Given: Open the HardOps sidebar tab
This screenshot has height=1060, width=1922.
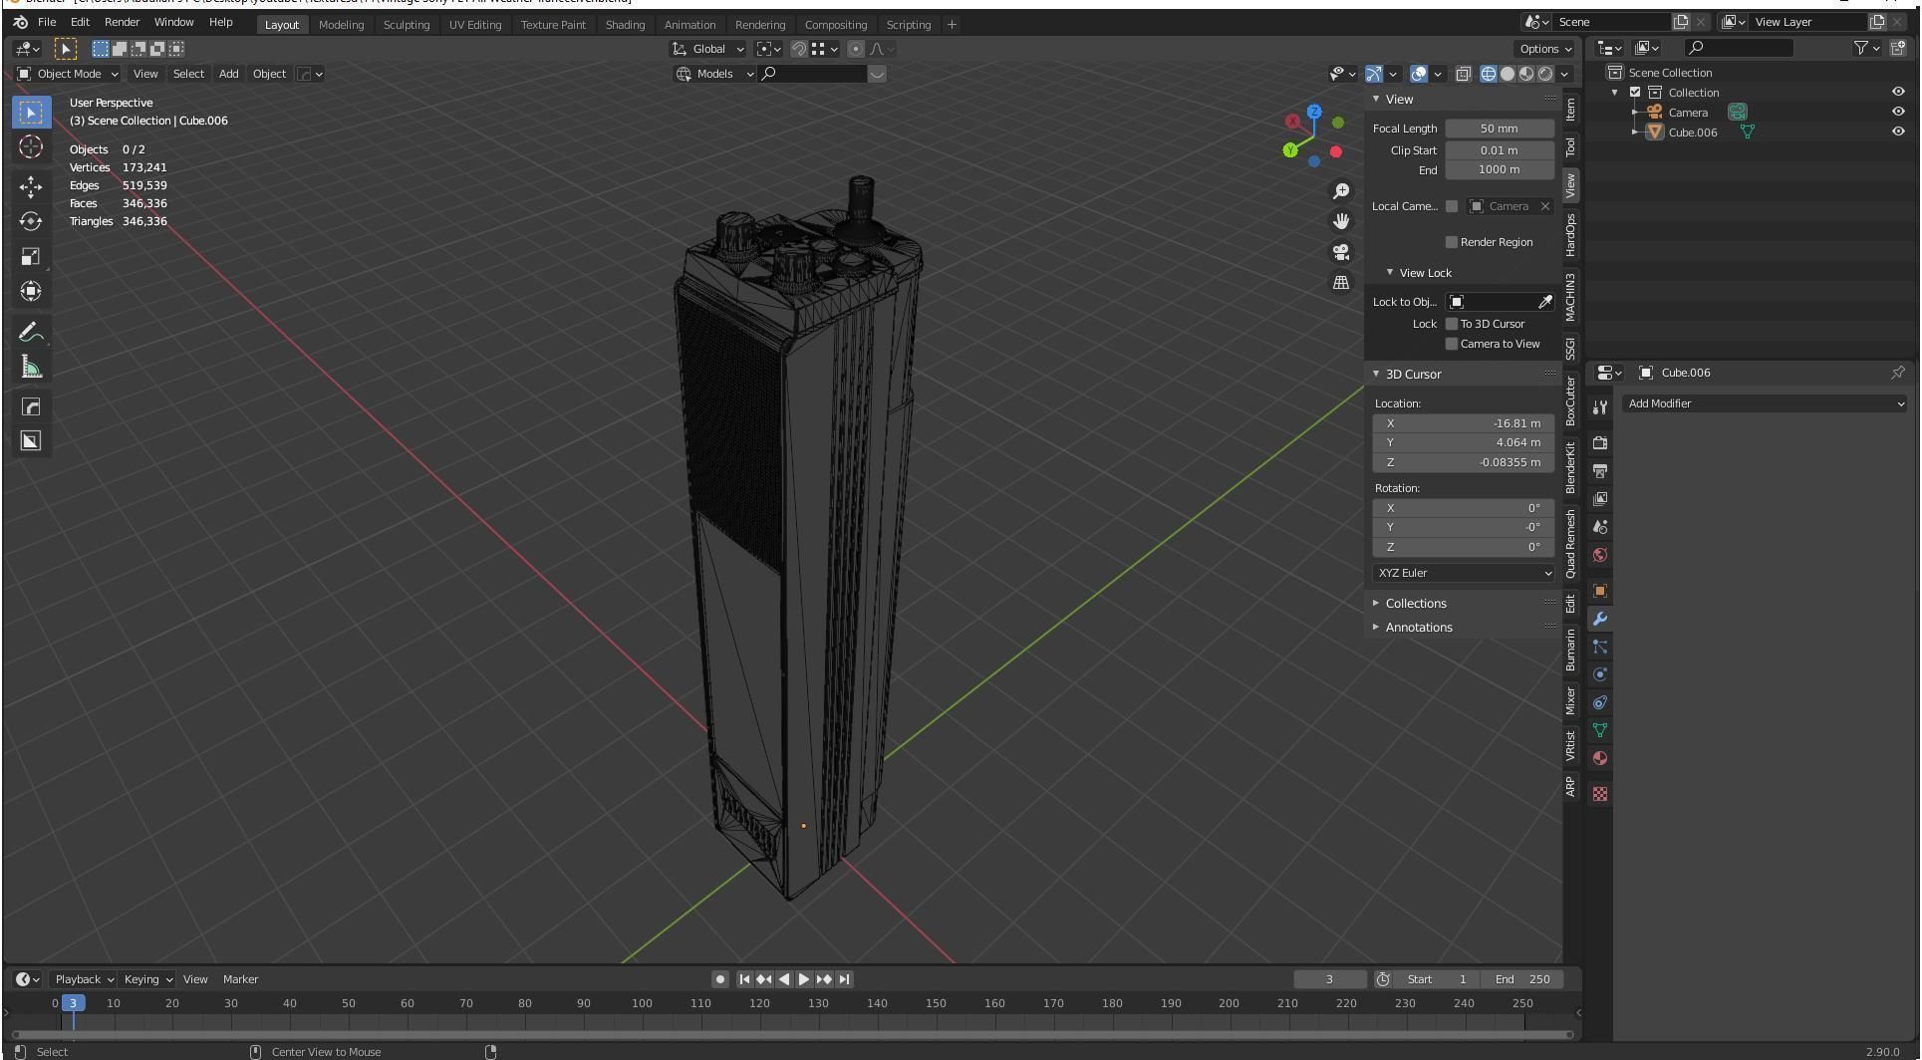Looking at the screenshot, I should 1571,234.
